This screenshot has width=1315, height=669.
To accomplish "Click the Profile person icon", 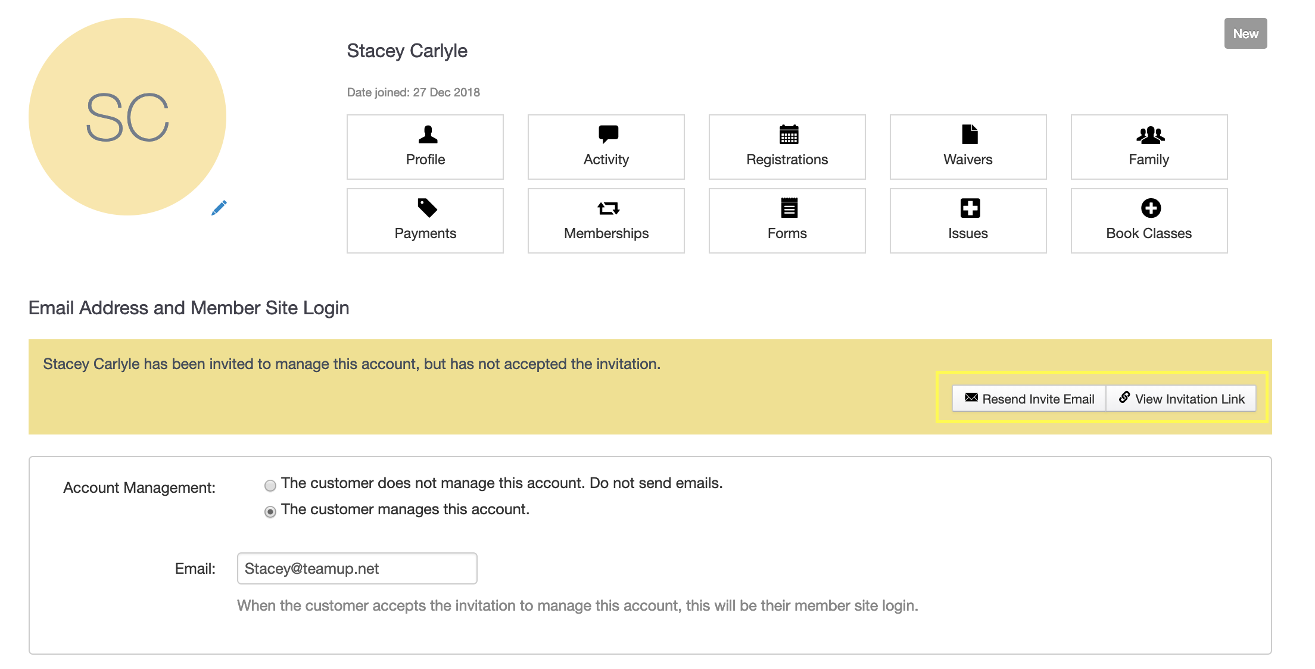I will click(427, 135).
